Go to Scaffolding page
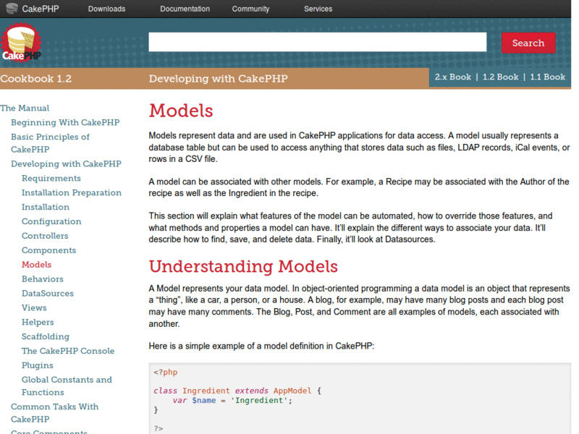This screenshot has width=579, height=434. pyautogui.click(x=46, y=336)
